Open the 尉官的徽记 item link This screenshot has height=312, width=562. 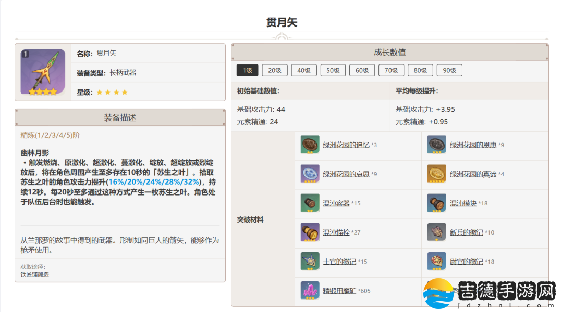click(466, 262)
